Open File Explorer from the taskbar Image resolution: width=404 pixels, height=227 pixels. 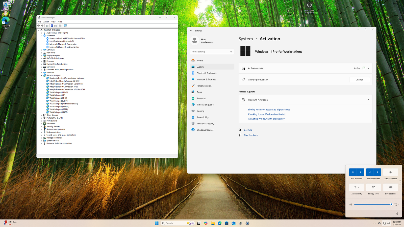point(213,223)
